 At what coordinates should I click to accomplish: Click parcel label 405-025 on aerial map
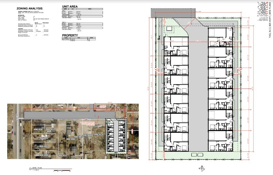pos(82,108)
